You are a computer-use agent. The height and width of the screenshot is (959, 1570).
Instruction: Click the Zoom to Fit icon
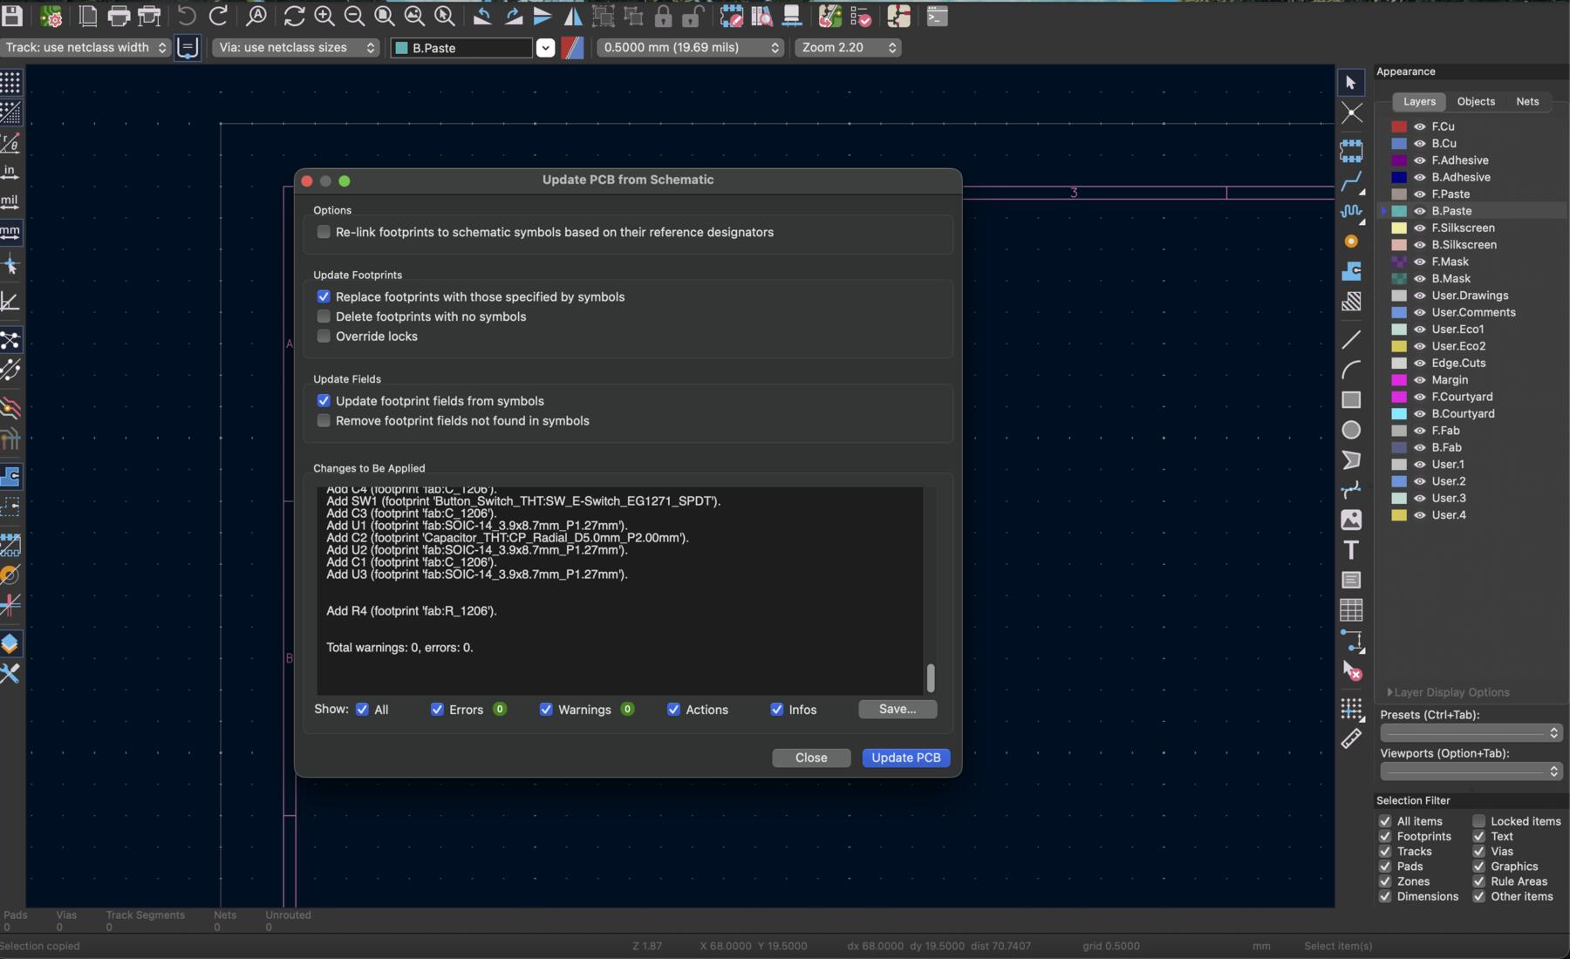click(x=384, y=16)
